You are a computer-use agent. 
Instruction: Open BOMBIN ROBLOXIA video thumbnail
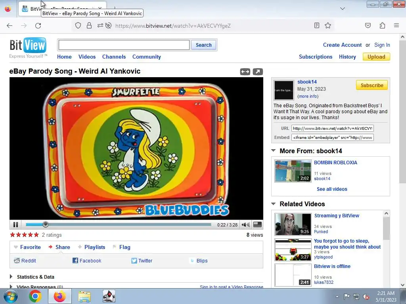[293, 171]
